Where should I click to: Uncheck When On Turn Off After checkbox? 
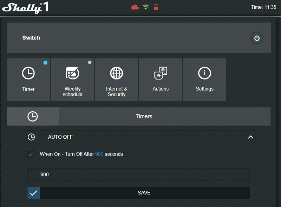coord(31,154)
